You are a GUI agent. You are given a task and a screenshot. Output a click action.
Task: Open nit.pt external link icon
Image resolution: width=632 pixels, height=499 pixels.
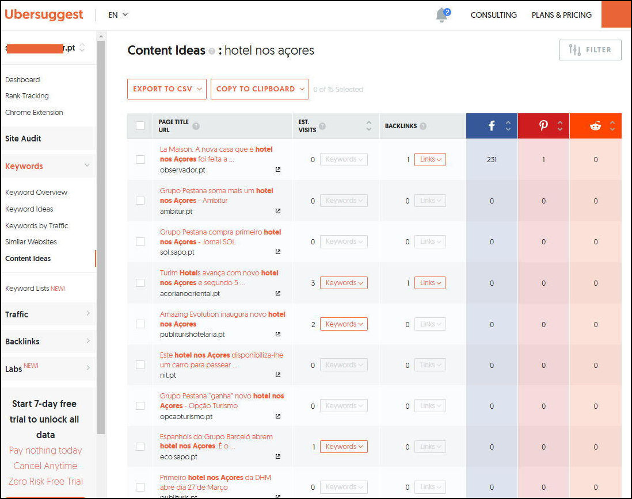(x=277, y=375)
